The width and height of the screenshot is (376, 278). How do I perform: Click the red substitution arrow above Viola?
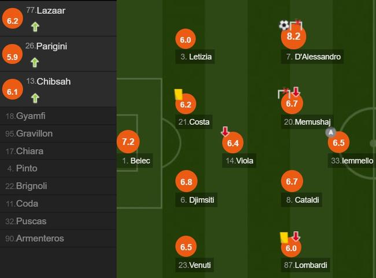click(225, 131)
